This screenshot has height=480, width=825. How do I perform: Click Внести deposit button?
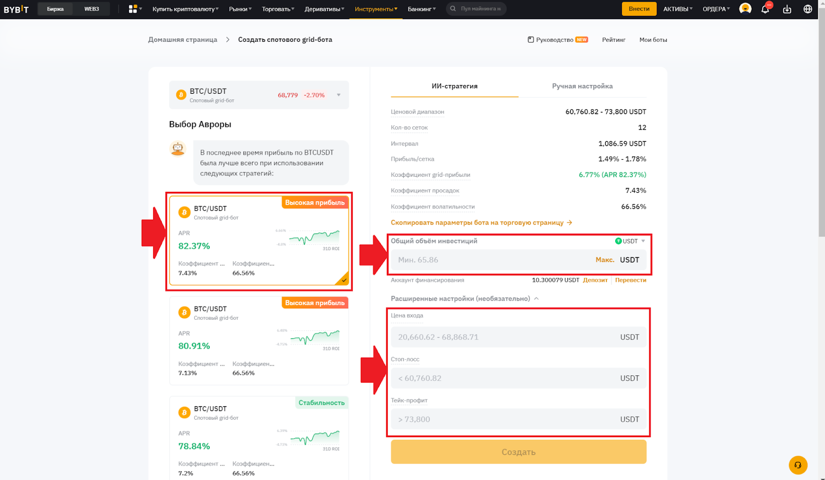tap(639, 9)
